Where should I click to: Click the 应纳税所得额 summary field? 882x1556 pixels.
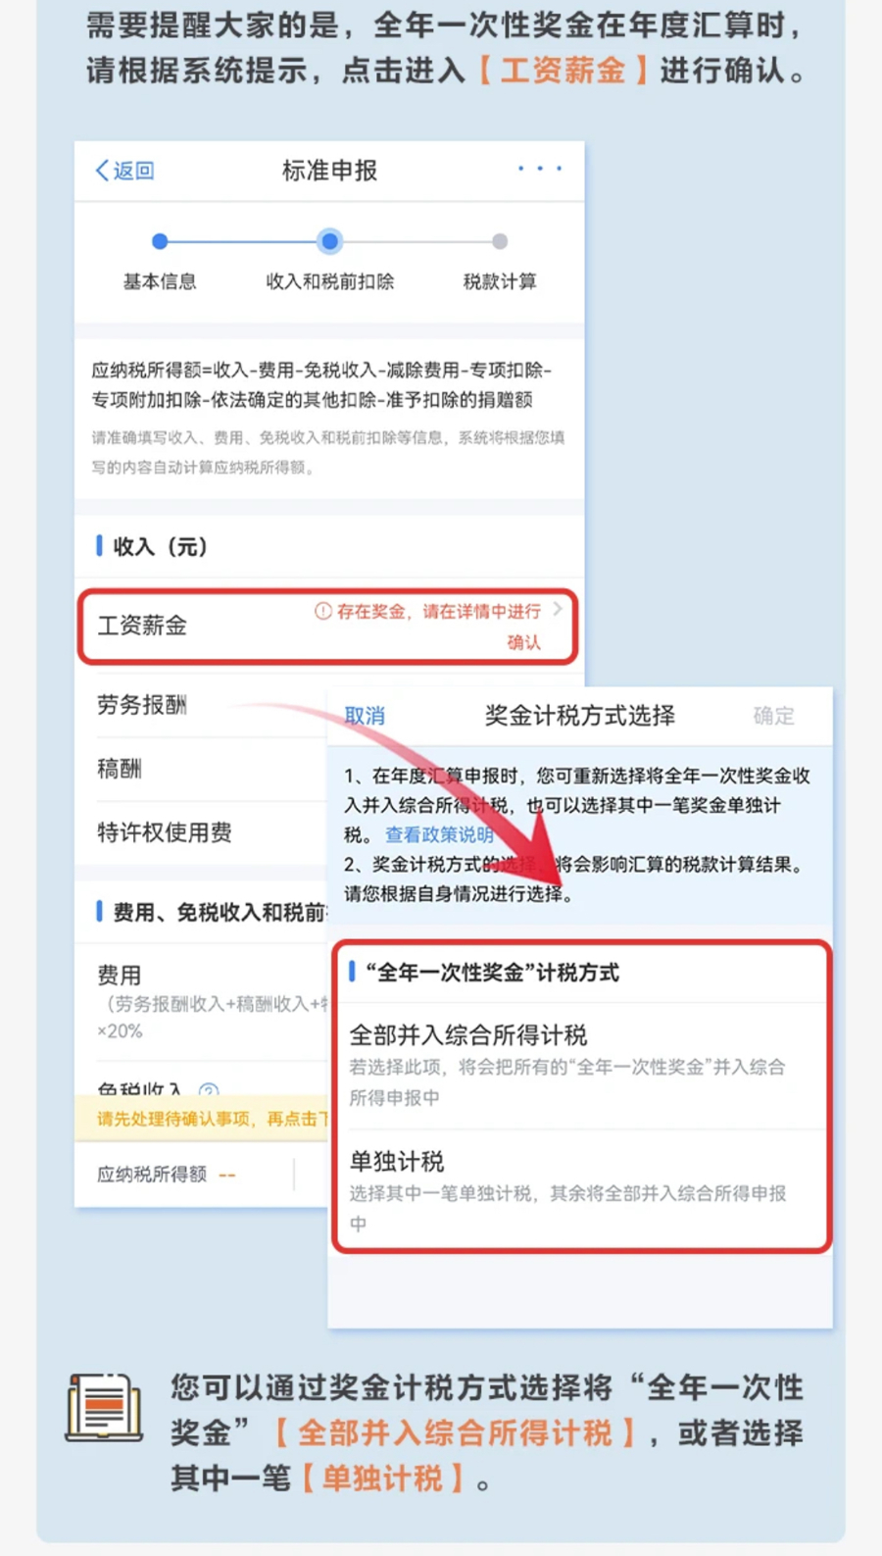184,1174
